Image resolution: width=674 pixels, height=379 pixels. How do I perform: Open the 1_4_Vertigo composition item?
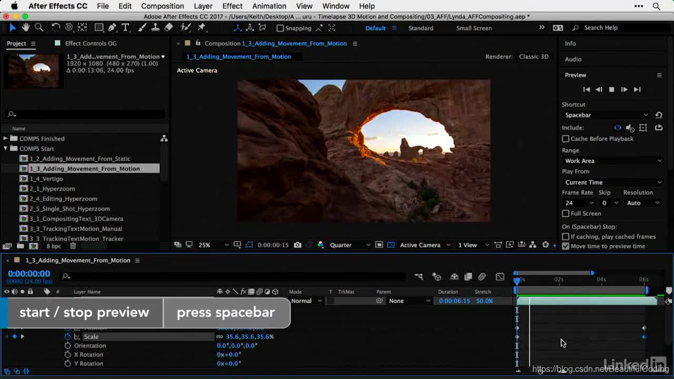46,178
